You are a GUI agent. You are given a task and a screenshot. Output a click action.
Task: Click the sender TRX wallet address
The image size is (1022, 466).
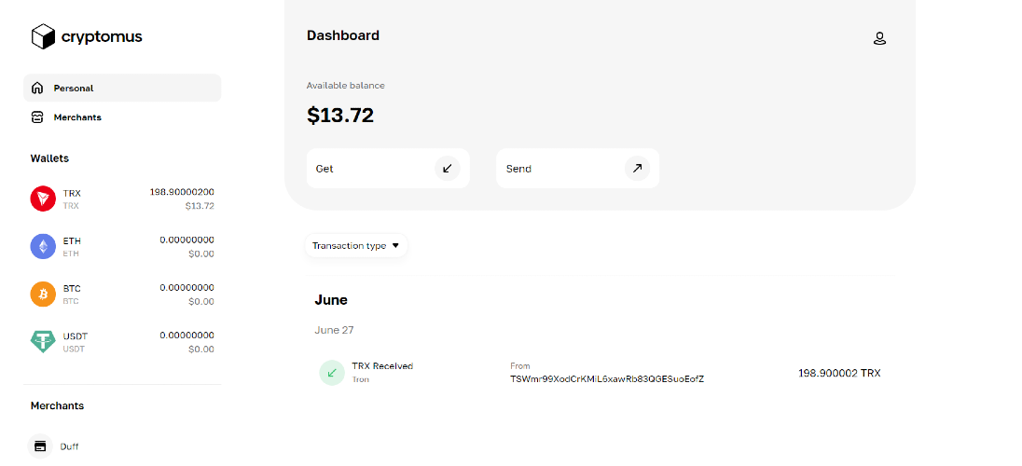(x=606, y=379)
